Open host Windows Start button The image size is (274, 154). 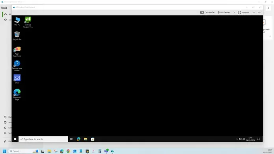tap(5, 151)
